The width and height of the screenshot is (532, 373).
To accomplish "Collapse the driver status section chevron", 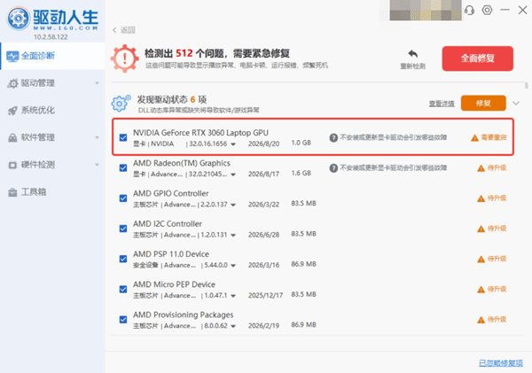I will (x=516, y=104).
